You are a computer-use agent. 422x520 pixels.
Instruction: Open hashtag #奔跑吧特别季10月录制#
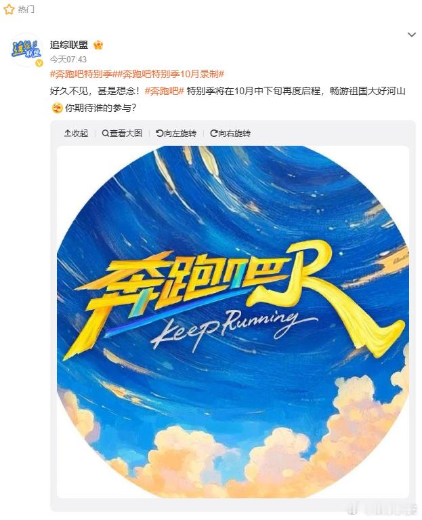[171, 74]
